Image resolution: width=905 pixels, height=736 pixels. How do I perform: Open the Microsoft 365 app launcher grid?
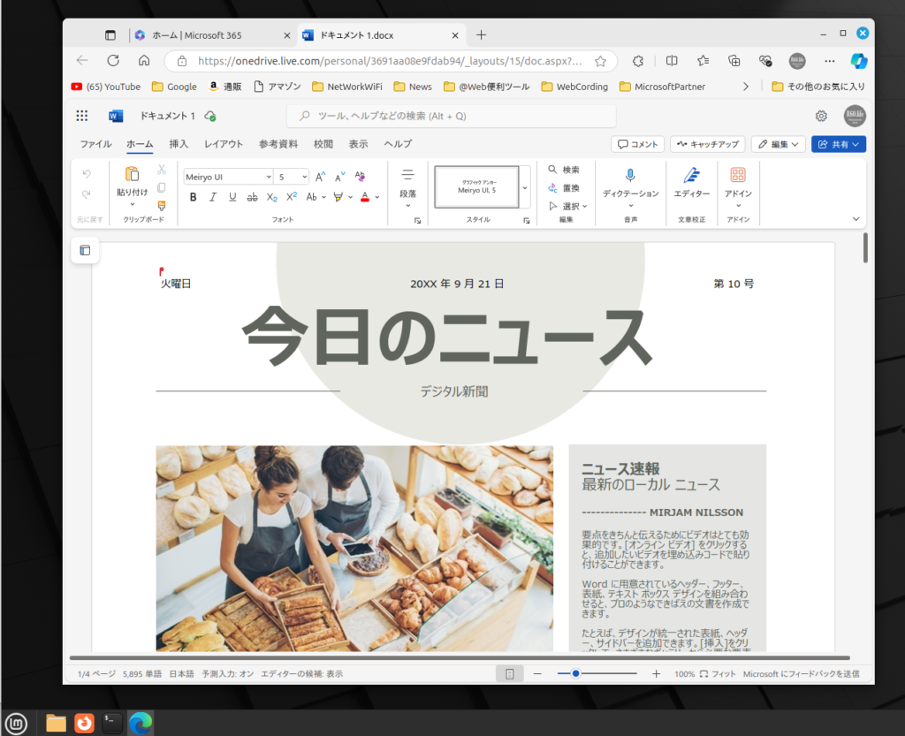(x=82, y=116)
